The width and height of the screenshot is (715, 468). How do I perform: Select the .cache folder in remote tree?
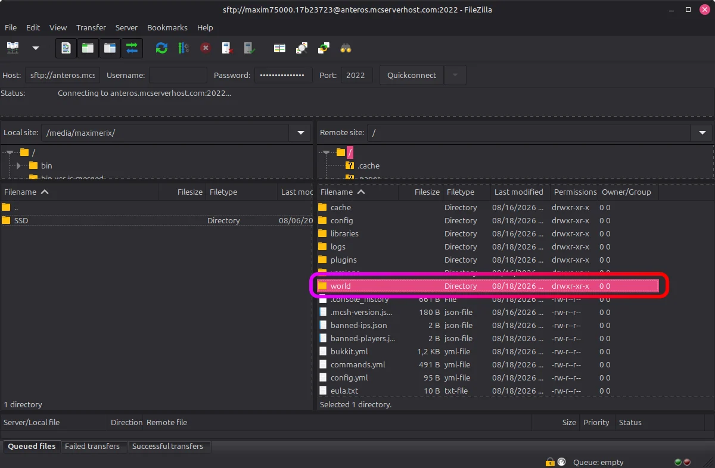(369, 166)
